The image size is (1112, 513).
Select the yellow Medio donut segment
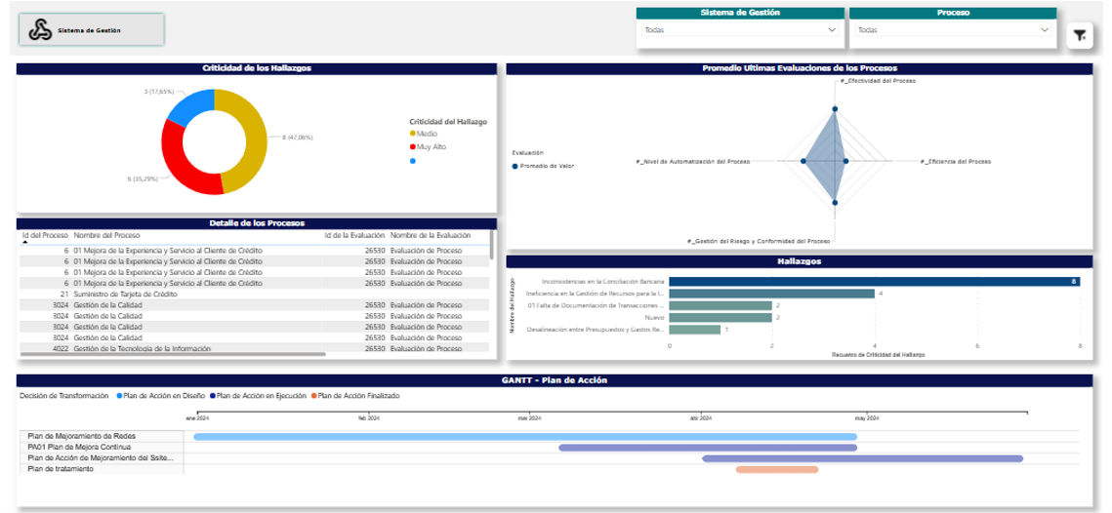251,137
